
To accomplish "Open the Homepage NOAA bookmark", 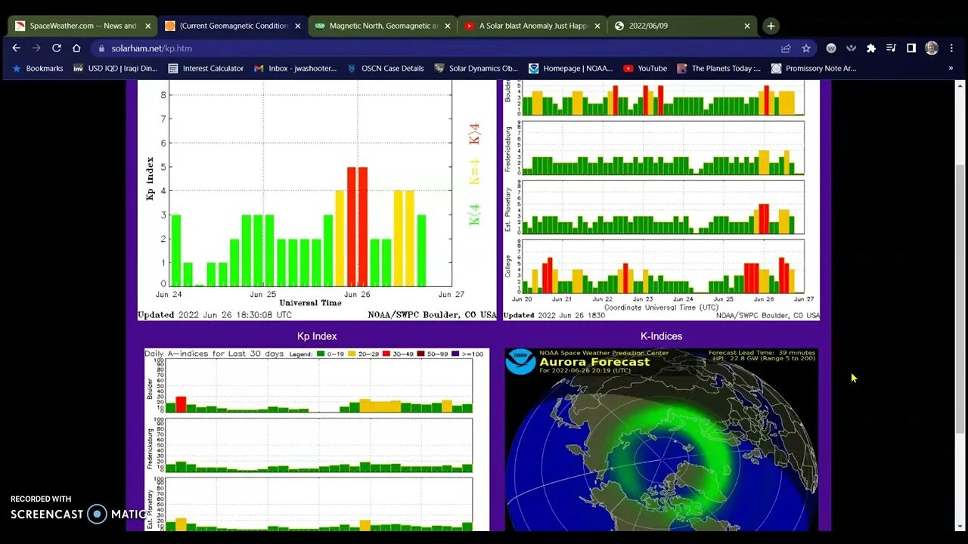I will pyautogui.click(x=571, y=68).
